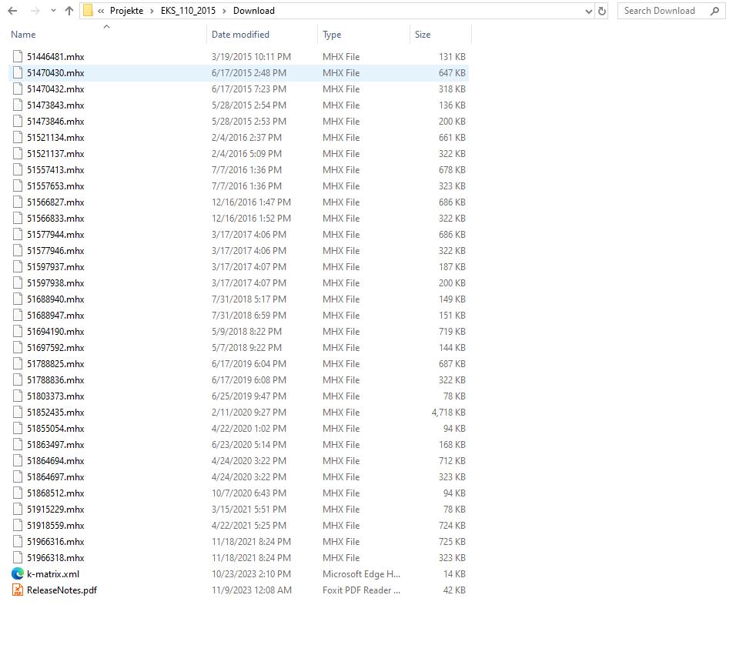Select 51855054.mhx file name
This screenshot has height=645, width=736.
pyautogui.click(x=55, y=429)
